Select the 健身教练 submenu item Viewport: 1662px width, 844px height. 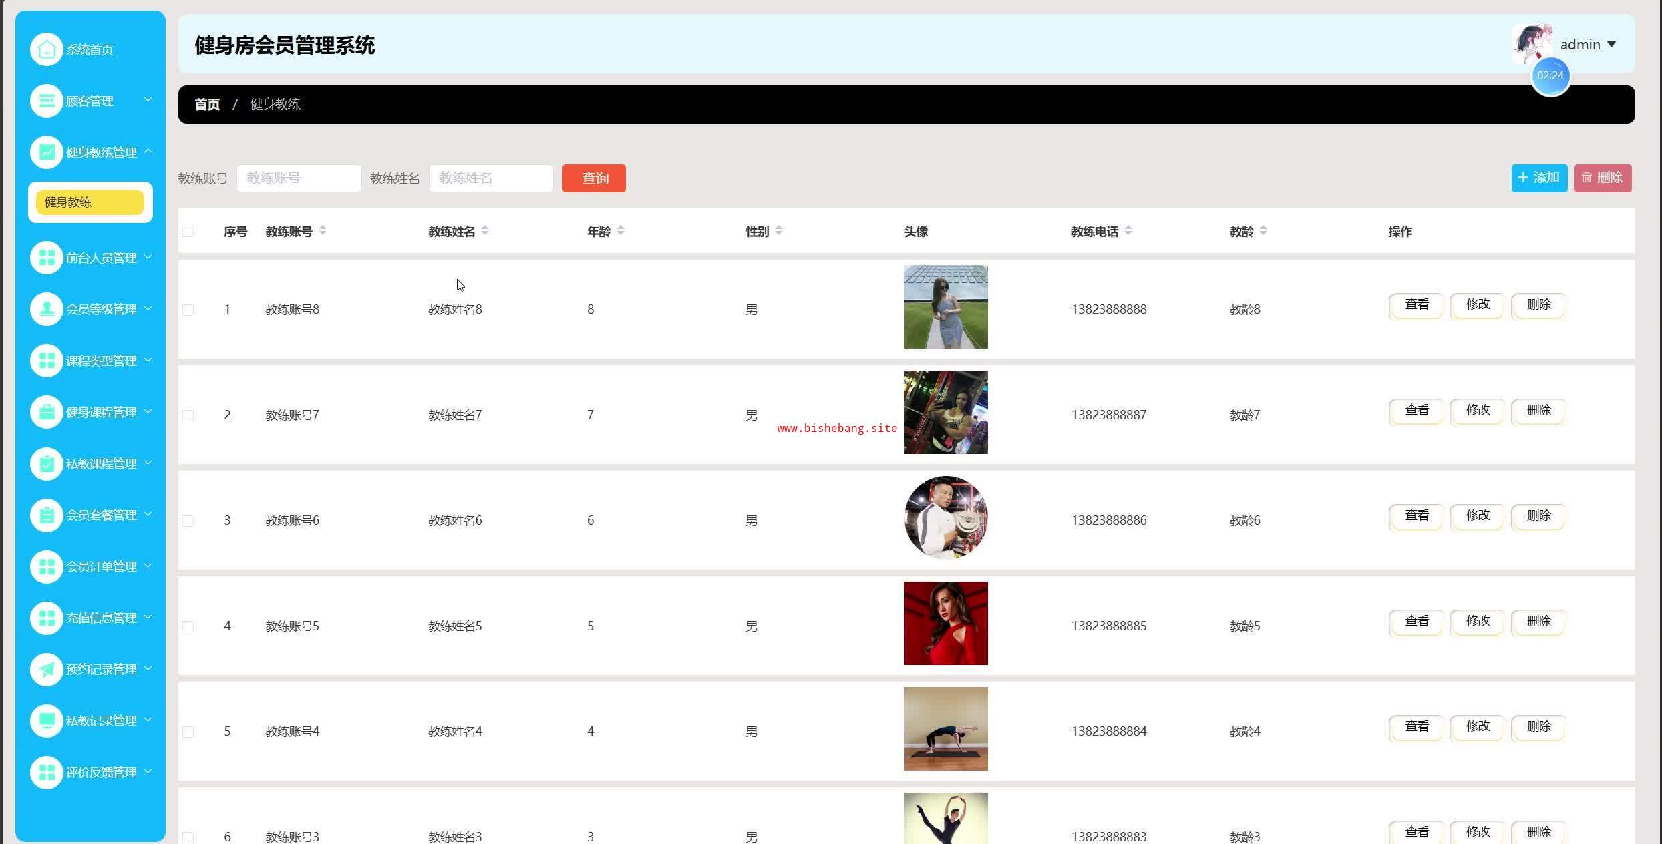[x=90, y=202]
